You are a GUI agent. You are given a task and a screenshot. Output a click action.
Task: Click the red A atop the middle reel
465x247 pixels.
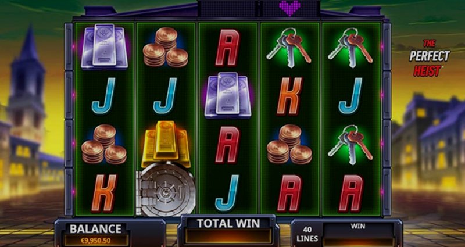tap(227, 48)
